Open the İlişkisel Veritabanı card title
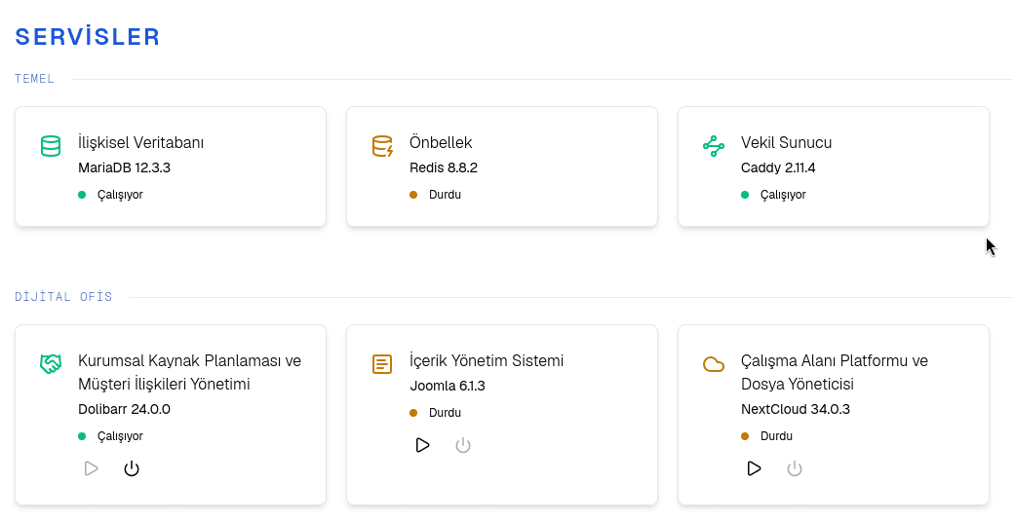This screenshot has width=1014, height=520. click(141, 142)
